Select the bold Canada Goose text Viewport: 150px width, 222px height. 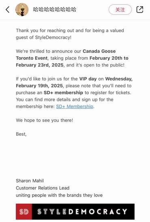click(99, 51)
